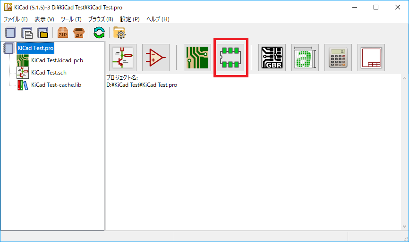Select KiCad Test.pro in project tree
This screenshot has width=409, height=242.
pyautogui.click(x=35, y=48)
